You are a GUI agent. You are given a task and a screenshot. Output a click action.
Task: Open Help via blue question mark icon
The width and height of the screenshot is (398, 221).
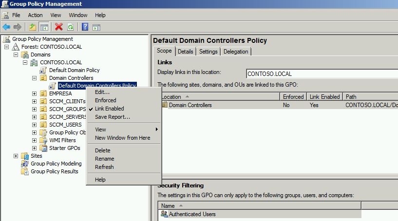tap(85, 27)
